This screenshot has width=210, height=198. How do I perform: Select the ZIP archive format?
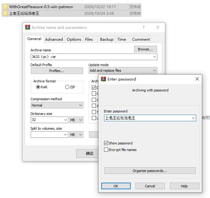coord(67,87)
